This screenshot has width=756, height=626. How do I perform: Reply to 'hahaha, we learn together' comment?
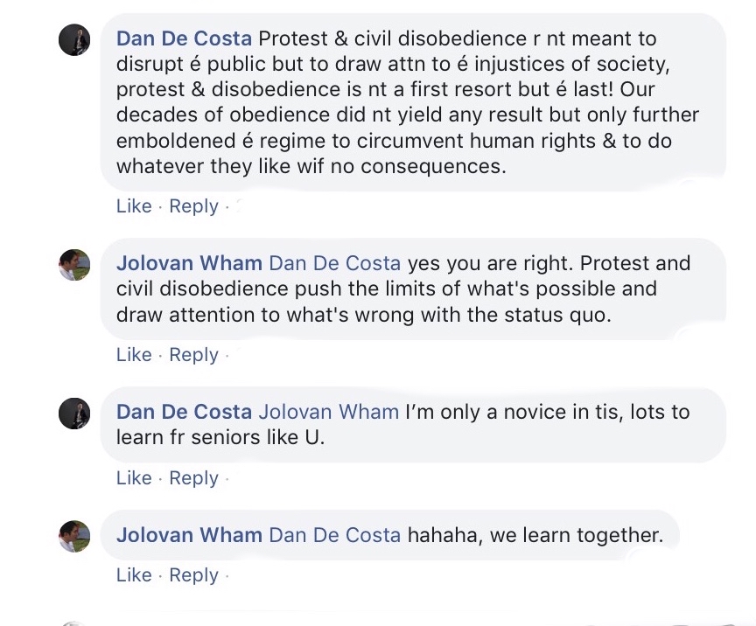(193, 575)
